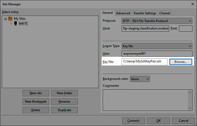This screenshot has height=126, width=197.
Task: Open the Logon Type dropdown
Action: [x=190, y=46]
